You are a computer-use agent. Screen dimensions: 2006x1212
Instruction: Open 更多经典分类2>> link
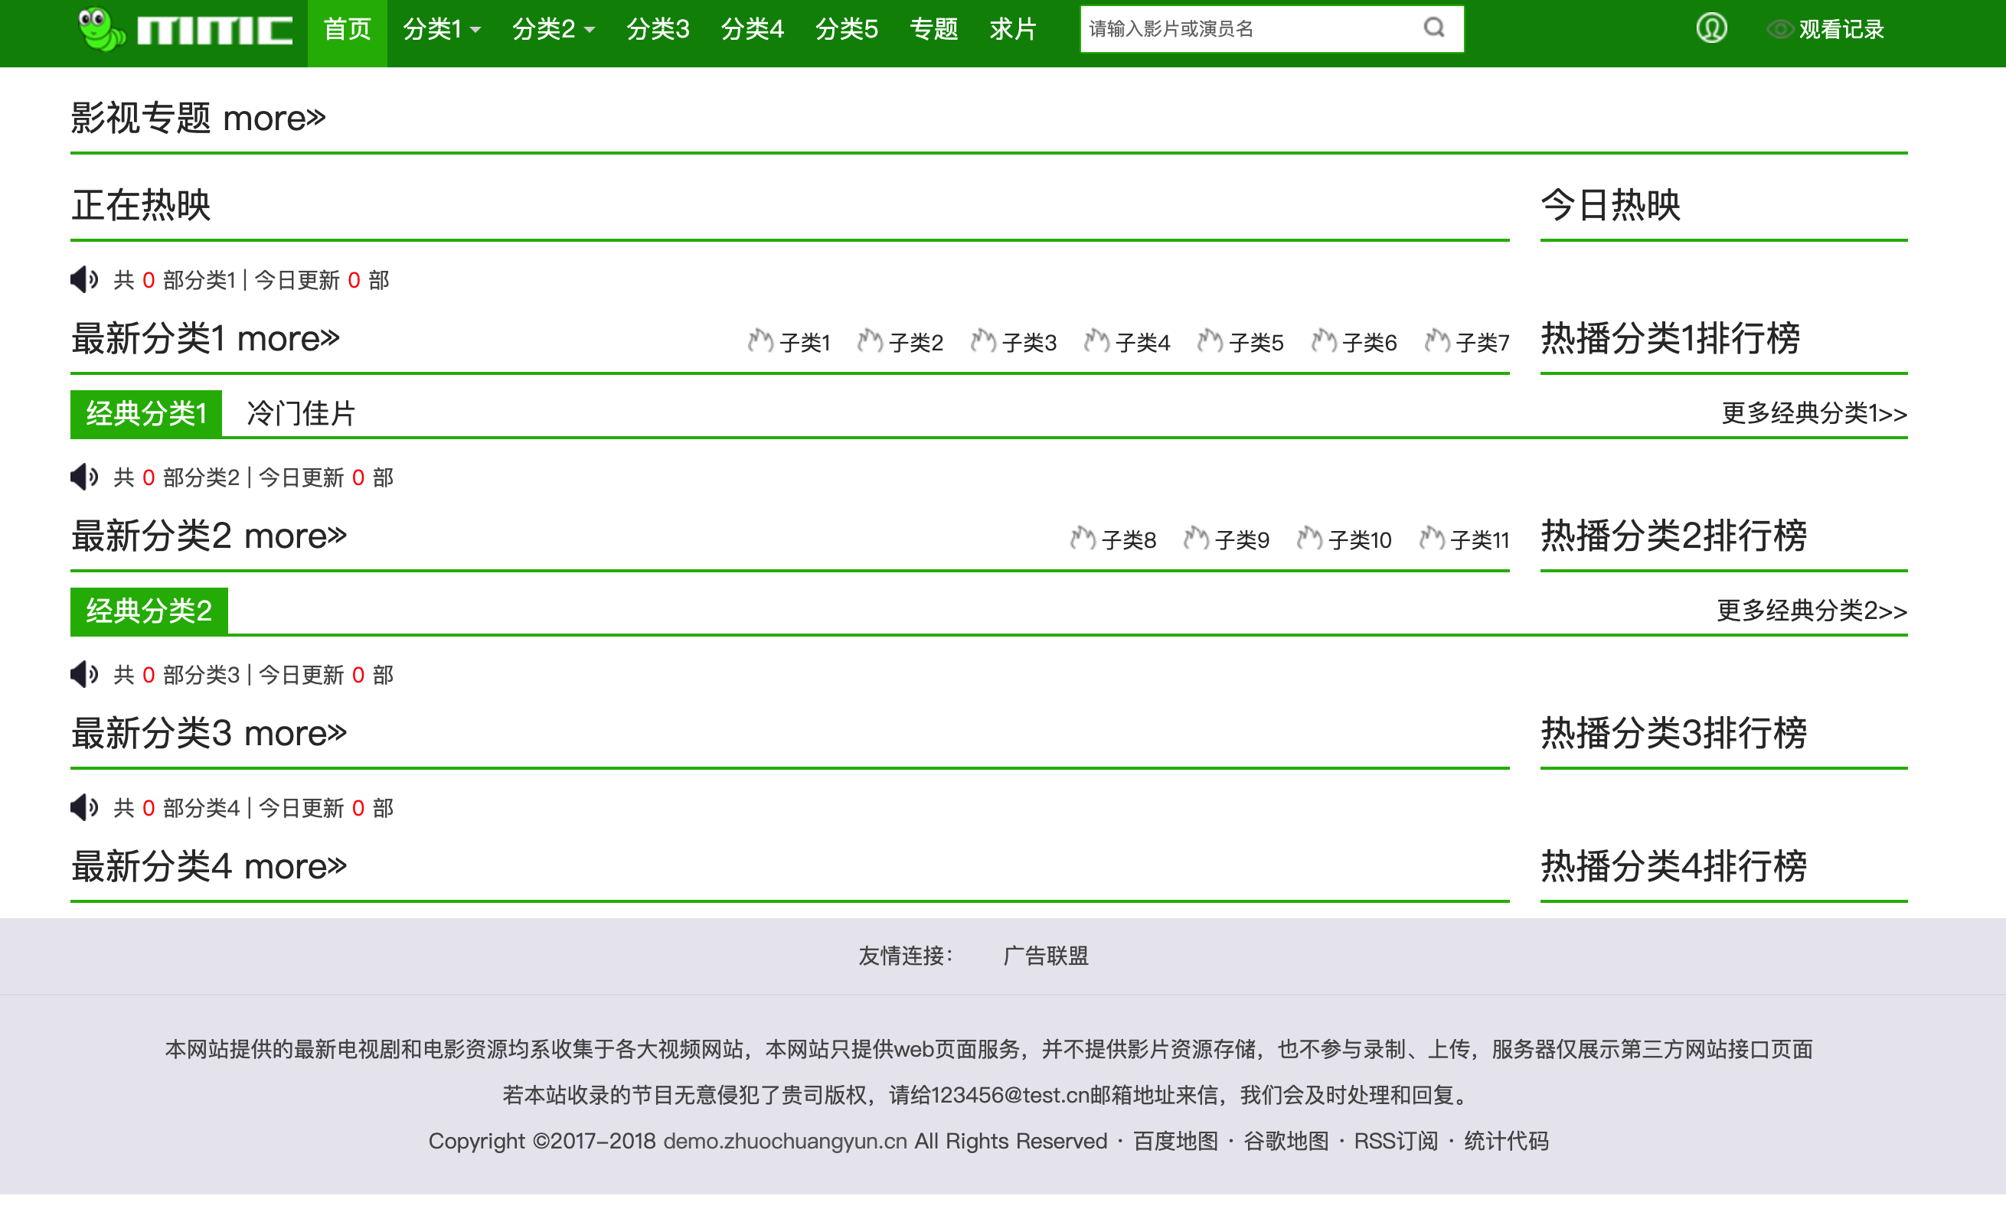pos(1812,611)
